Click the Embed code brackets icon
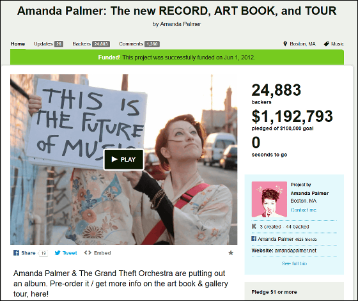This screenshot has height=301, width=358. (x=88, y=252)
